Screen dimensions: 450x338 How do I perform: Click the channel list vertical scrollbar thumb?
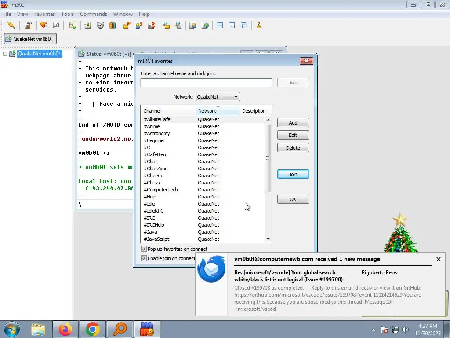click(268, 158)
